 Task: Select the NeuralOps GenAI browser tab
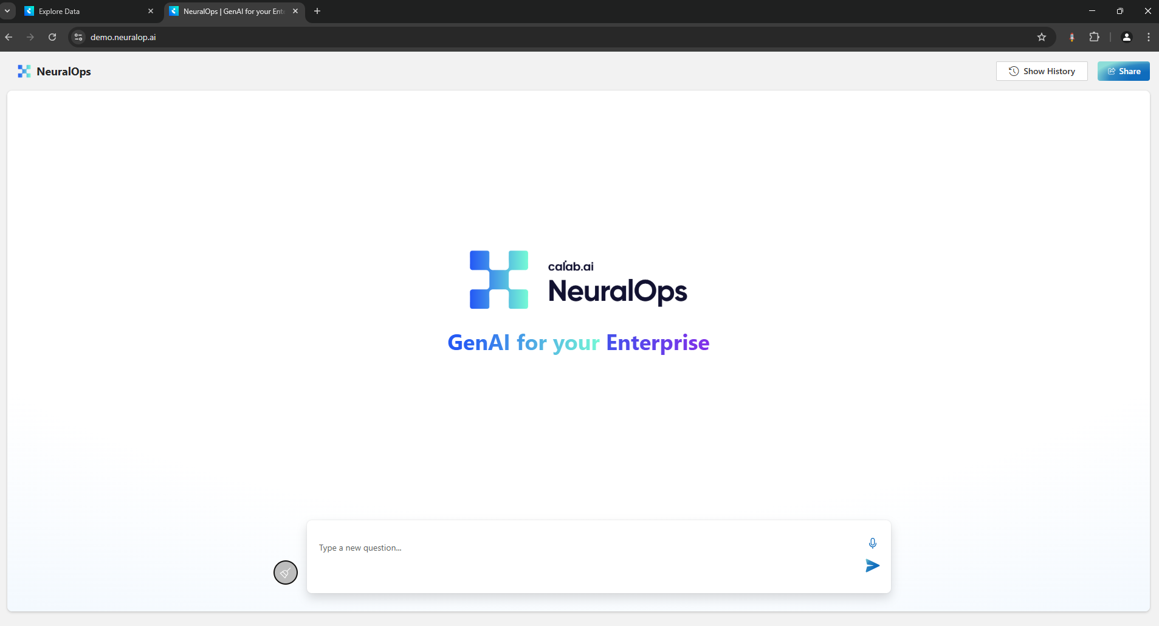tap(234, 11)
